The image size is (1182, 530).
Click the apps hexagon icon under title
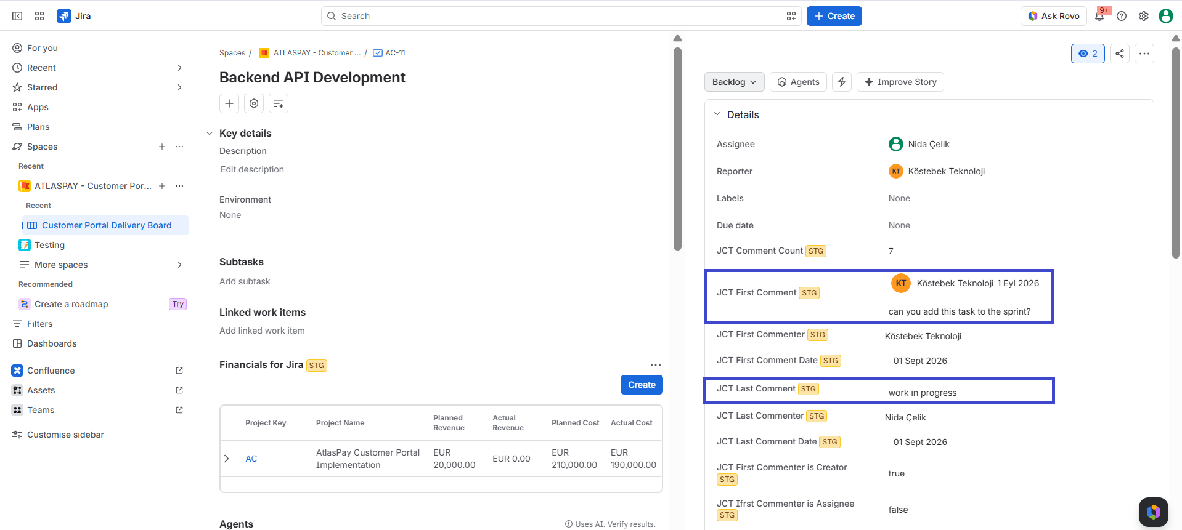click(x=254, y=103)
